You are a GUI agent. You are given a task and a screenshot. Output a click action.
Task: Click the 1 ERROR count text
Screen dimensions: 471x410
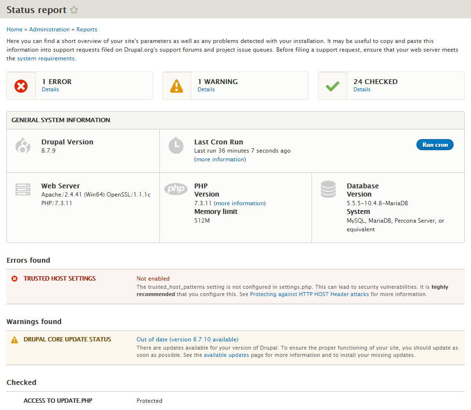(x=57, y=82)
